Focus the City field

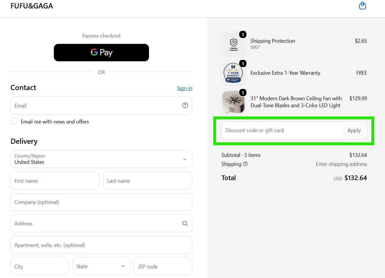click(40, 266)
